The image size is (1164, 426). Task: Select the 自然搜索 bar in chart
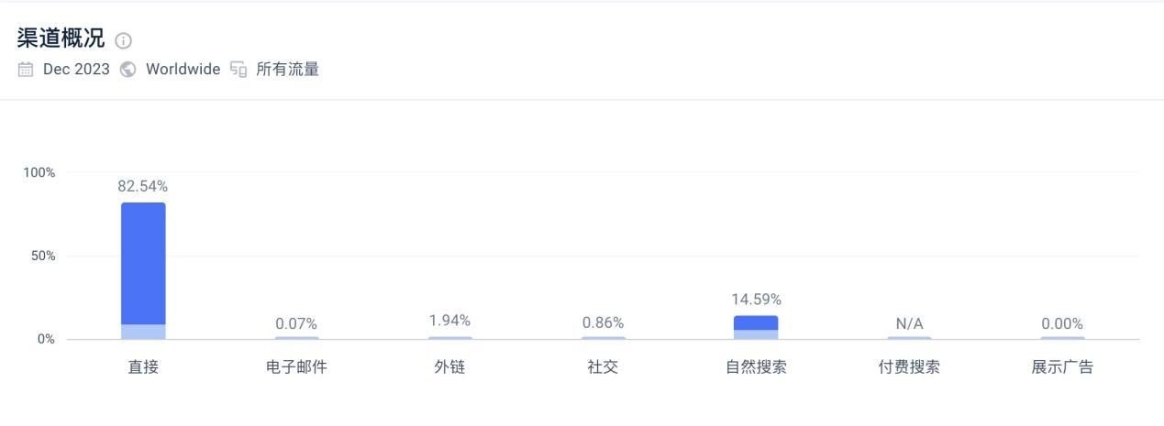pyautogui.click(x=756, y=327)
